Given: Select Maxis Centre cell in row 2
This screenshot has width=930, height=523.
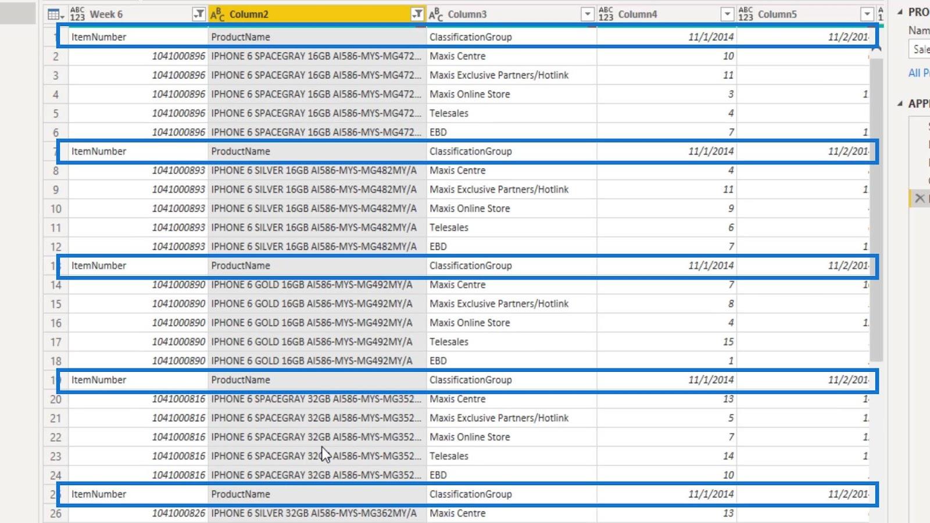Looking at the screenshot, I should point(512,56).
